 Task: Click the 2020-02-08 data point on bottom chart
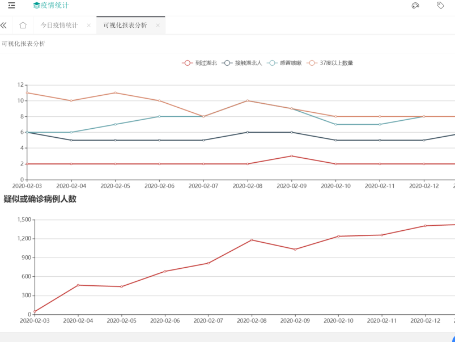click(x=252, y=240)
